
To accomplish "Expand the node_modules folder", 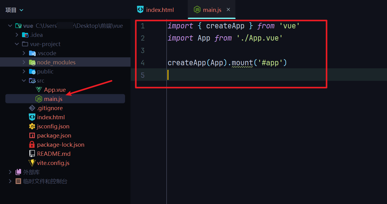I will coord(24,62).
